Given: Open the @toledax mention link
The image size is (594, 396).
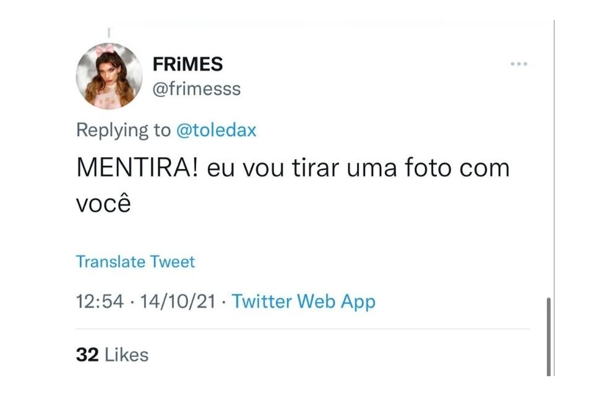Looking at the screenshot, I should (x=217, y=130).
